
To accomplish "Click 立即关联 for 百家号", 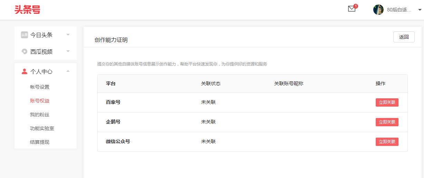I will [387, 102].
